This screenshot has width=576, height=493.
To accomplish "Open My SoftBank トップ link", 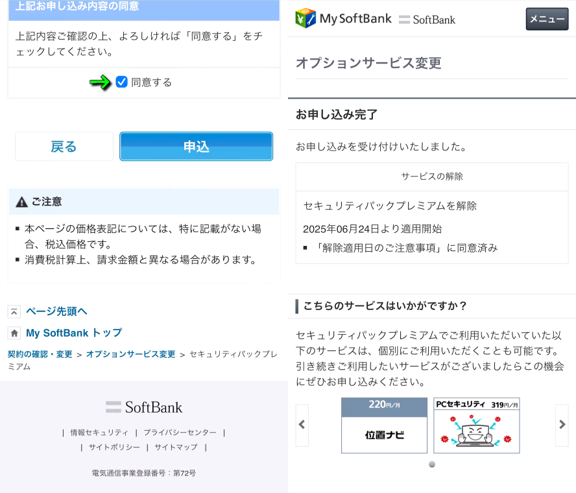I will tap(74, 333).
